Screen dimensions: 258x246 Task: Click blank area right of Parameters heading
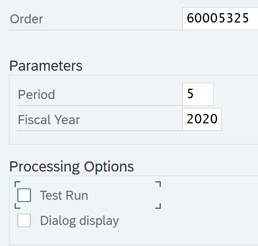click(x=169, y=66)
